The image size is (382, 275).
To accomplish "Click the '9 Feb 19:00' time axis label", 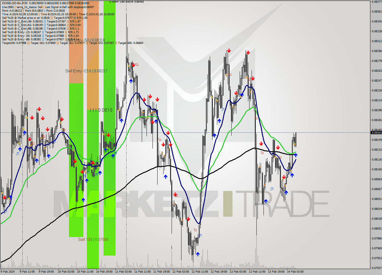I will (47, 271).
